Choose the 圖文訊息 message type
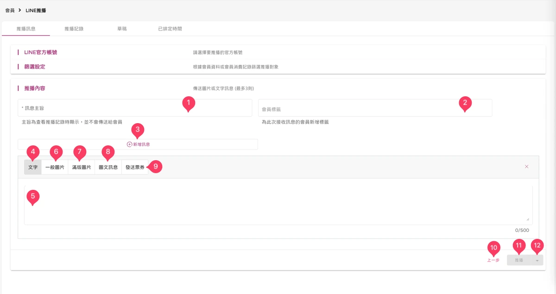Screen dimensions: 556x294 pyautogui.click(x=108, y=167)
